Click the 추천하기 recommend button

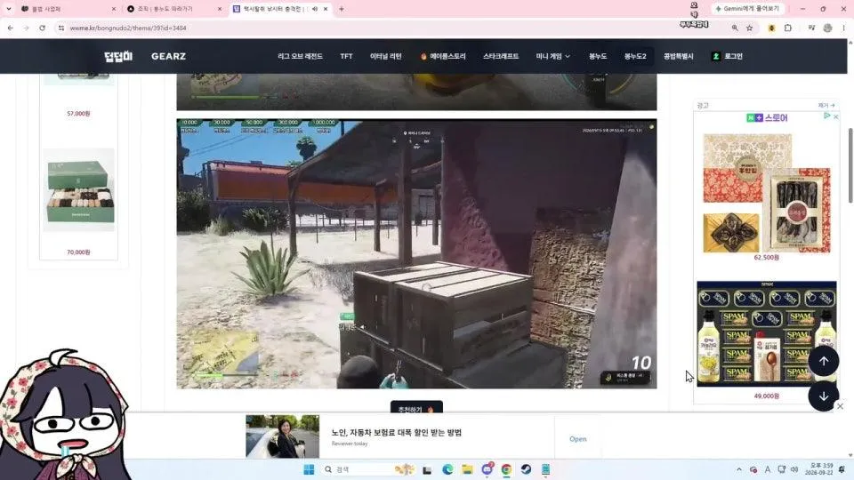(416, 408)
